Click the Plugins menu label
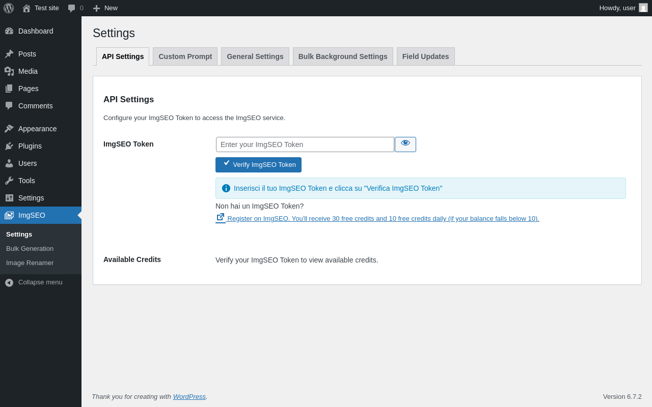The height and width of the screenshot is (407, 652). 30,146
